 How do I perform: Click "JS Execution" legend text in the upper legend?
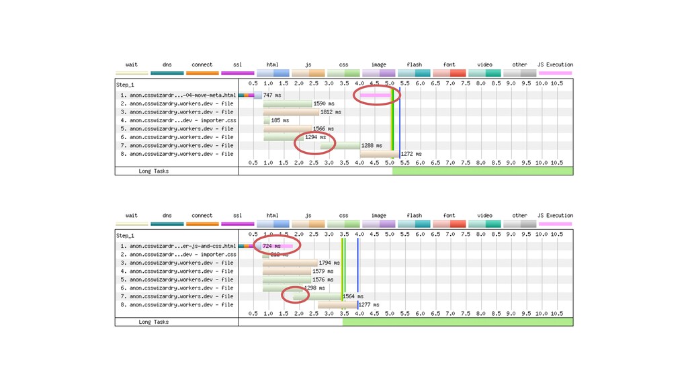point(556,64)
